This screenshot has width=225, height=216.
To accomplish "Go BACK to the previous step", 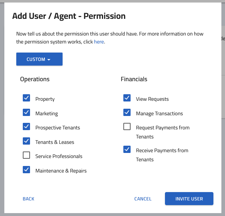I will (29, 199).
